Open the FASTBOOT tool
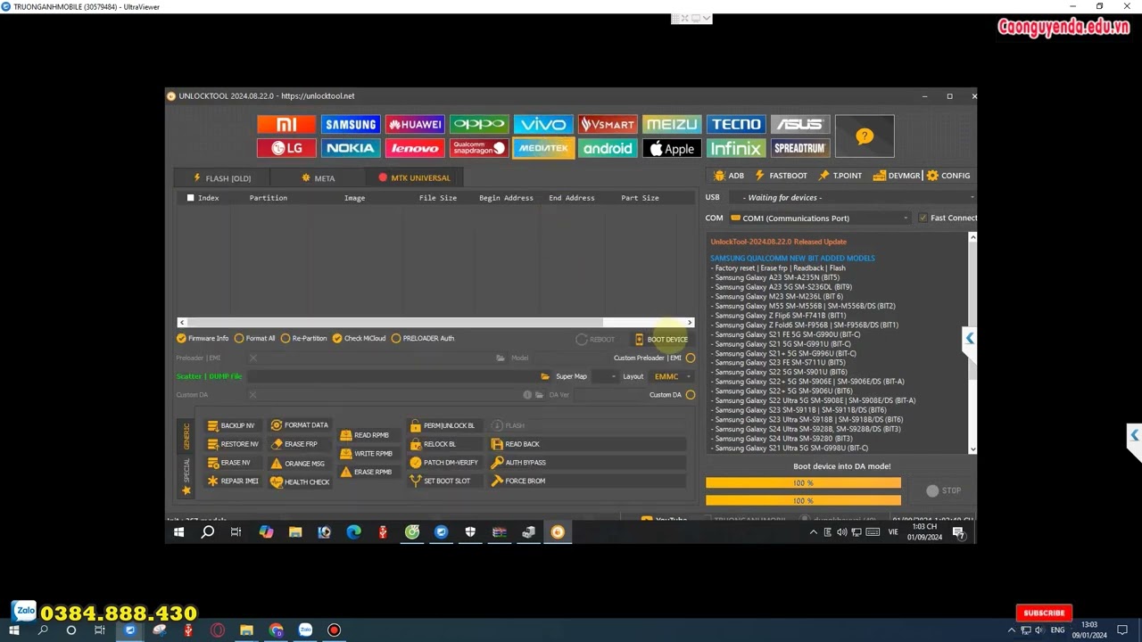The width and height of the screenshot is (1142, 642). (x=781, y=176)
